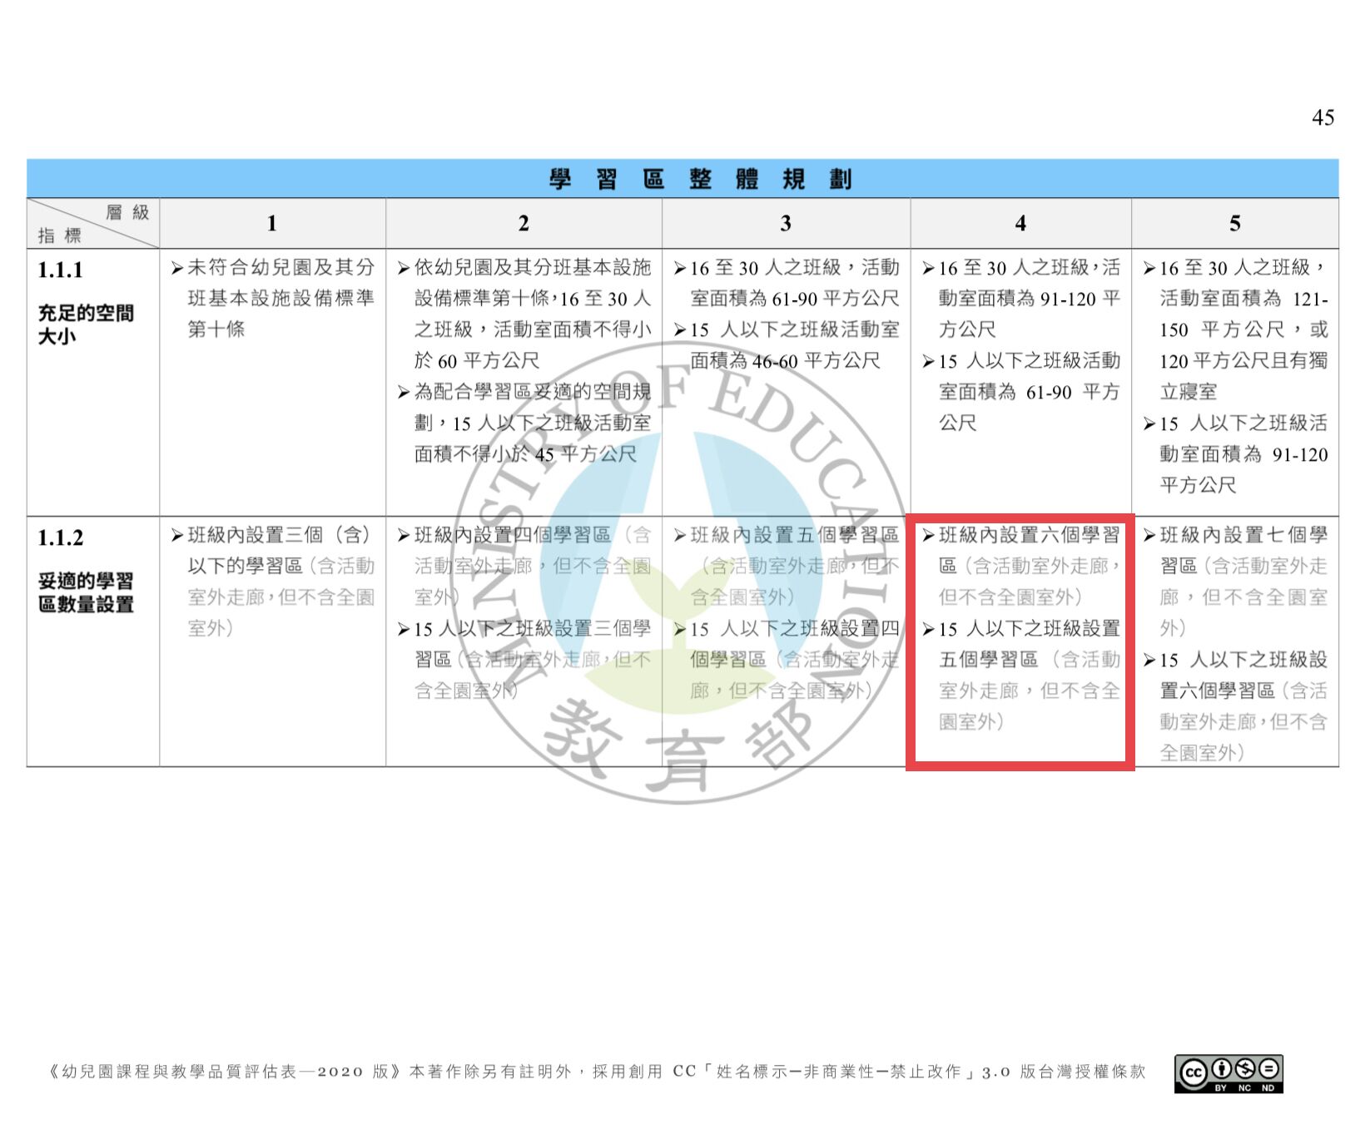The height and width of the screenshot is (1144, 1365).
Task: Click the ND no-derivatives equals icon
Action: tap(1268, 1068)
